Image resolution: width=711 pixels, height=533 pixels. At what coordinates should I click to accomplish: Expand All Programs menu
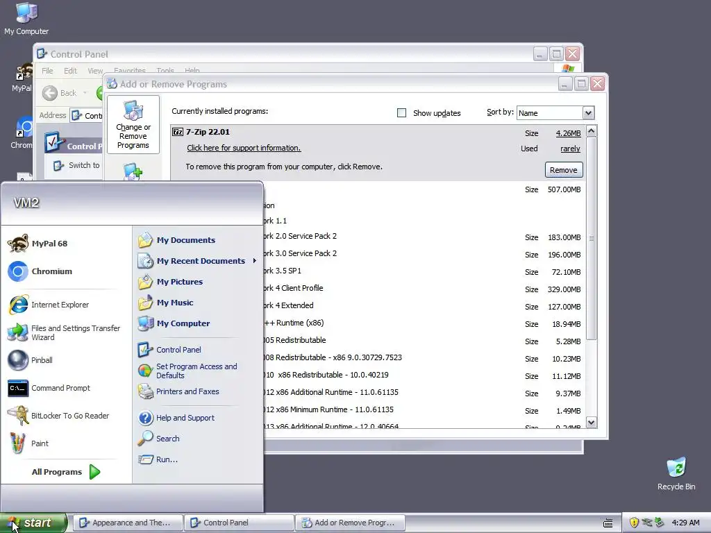pyautogui.click(x=66, y=472)
